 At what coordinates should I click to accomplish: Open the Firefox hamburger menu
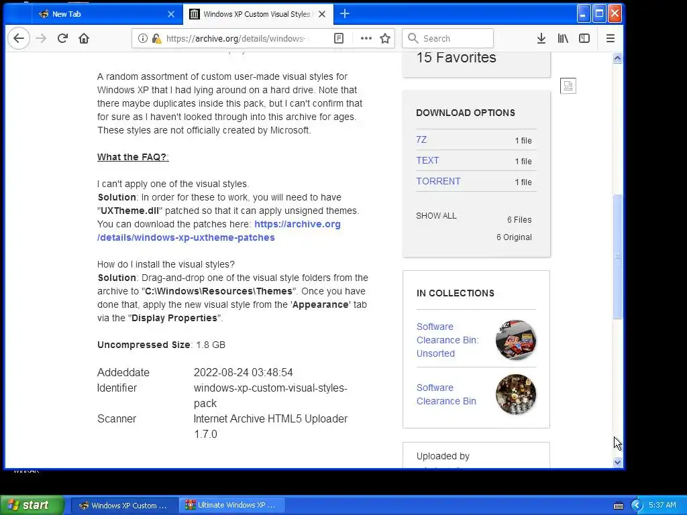pyautogui.click(x=611, y=38)
